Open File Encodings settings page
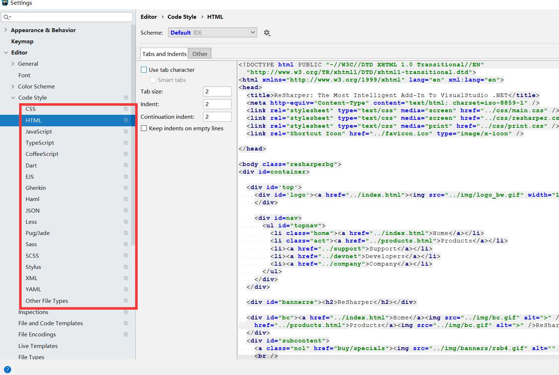Screen dimensions: 559x375 point(37,334)
